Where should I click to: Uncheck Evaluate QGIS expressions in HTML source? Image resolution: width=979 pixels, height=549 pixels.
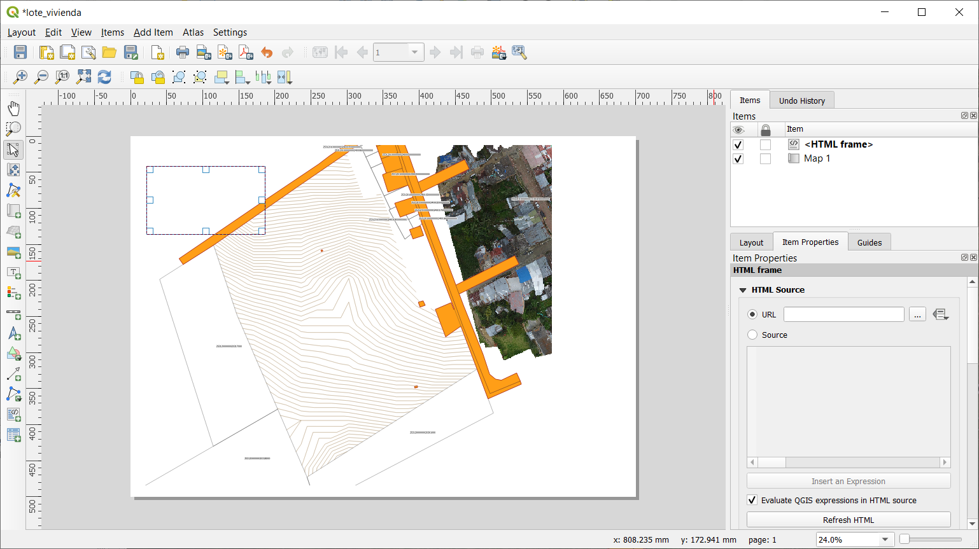coord(752,500)
